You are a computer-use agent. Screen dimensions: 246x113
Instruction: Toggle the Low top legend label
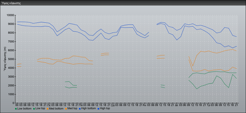point(40,108)
